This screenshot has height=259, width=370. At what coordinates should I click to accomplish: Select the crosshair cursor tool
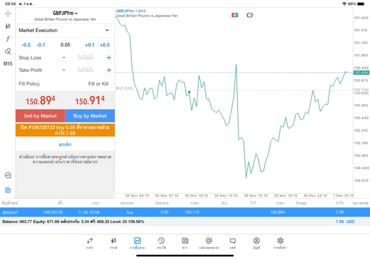tap(8, 14)
